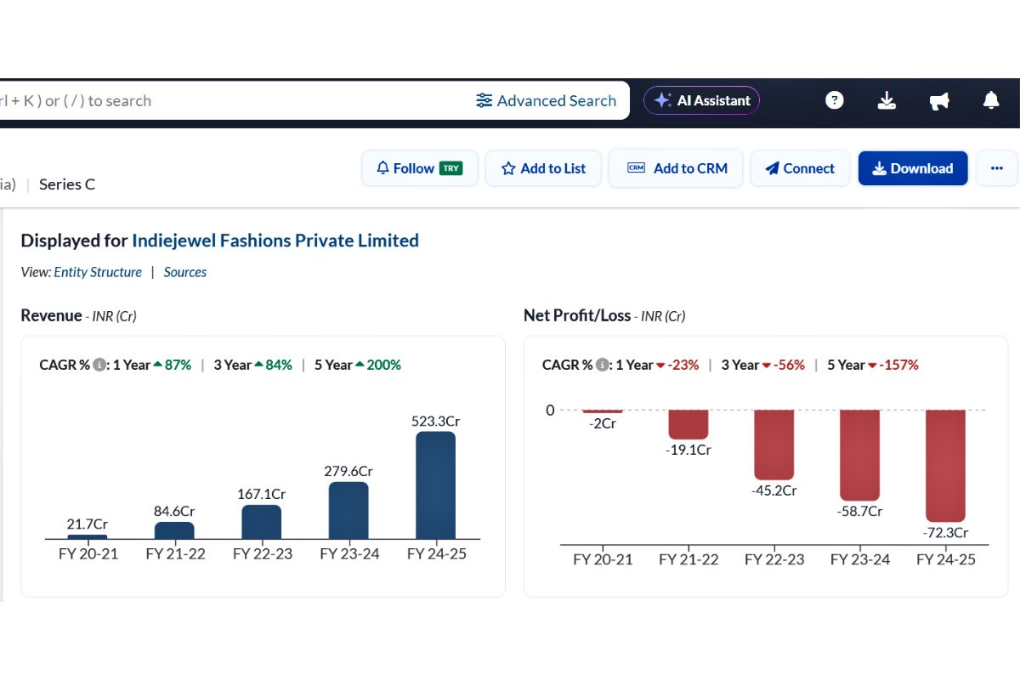Open the notifications bell icon
The width and height of the screenshot is (1020, 680).
point(991,100)
